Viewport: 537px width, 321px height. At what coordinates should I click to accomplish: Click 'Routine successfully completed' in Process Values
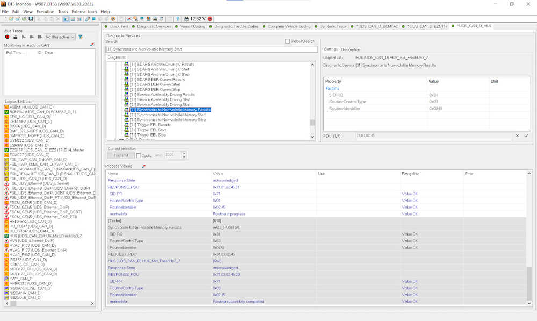pyautogui.click(x=238, y=302)
